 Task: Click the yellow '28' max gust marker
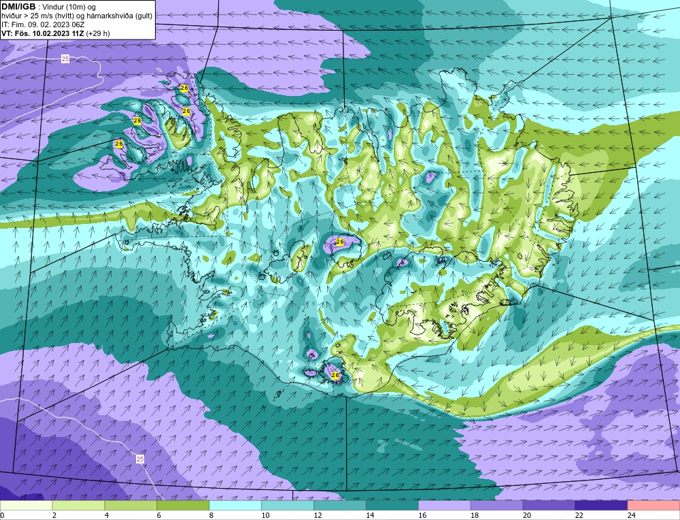137,121
